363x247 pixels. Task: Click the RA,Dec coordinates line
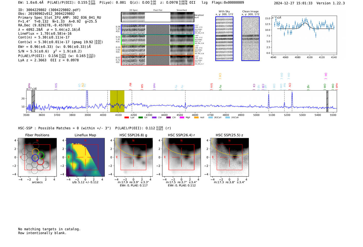point(45,25)
